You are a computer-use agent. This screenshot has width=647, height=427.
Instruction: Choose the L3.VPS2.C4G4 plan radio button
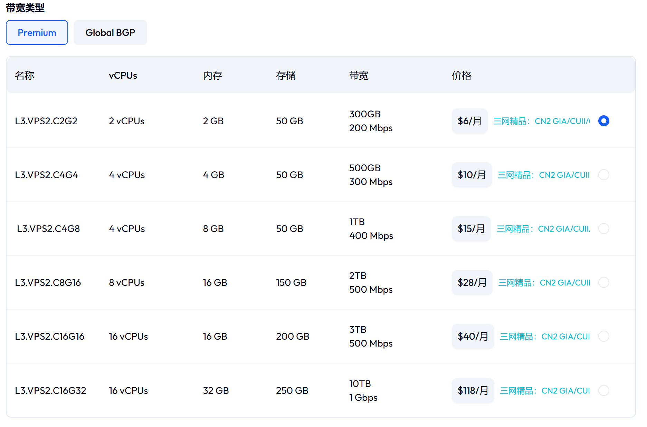click(603, 175)
